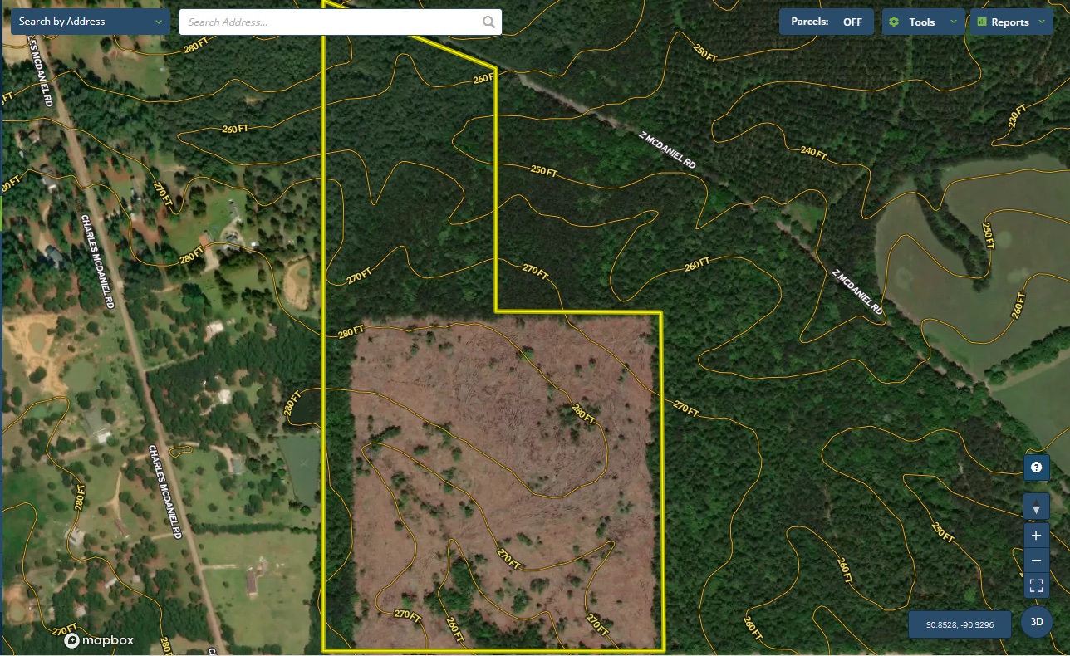1070x656 pixels.
Task: Expand the Search by Address dropdown
Action: [x=159, y=22]
